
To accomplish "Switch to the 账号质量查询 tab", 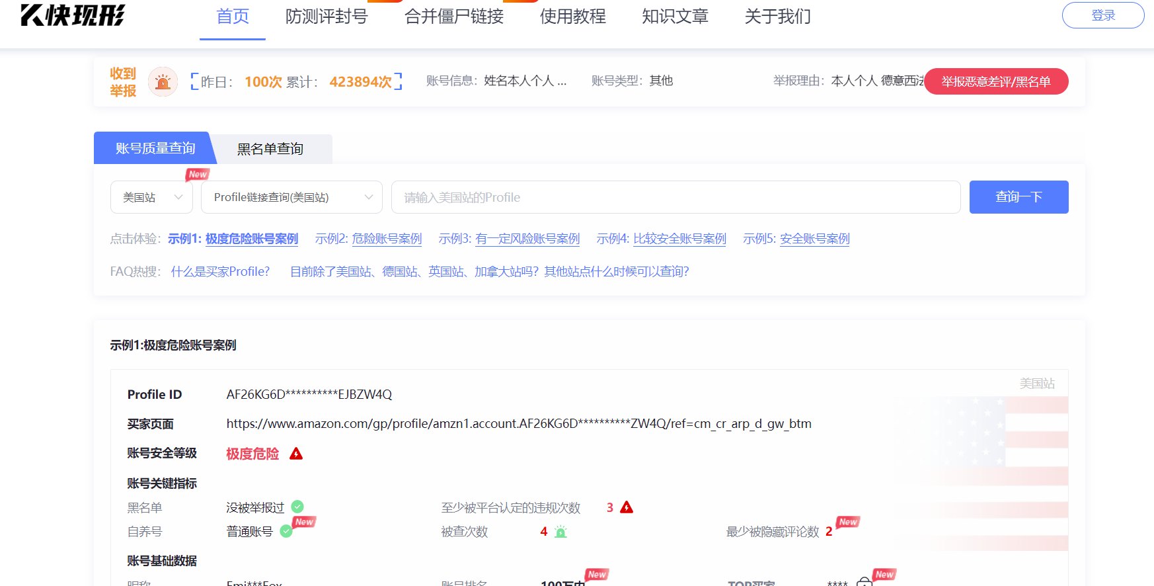I will coord(155,148).
